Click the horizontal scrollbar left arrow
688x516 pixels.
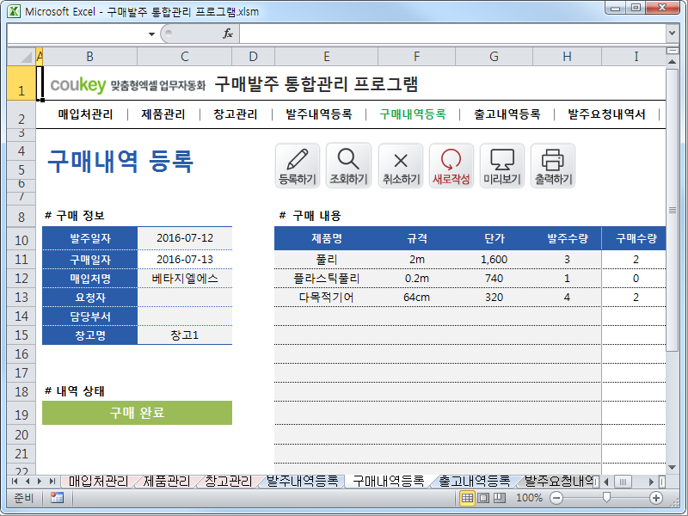pos(606,482)
